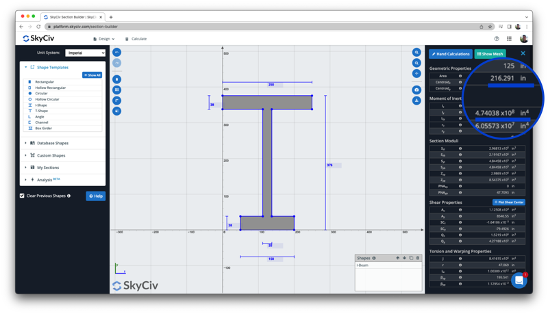
Task: Toggle the Clear Previous Shapes checkbox
Action: (x=22, y=196)
